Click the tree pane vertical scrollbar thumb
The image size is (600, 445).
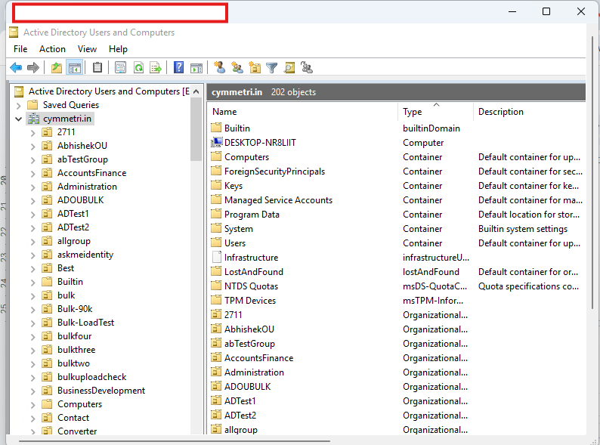(x=196, y=129)
